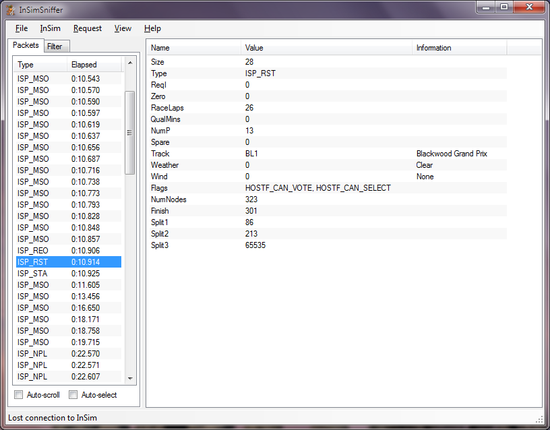Select the ISP_MSO packet at 0:10.590
This screenshot has height=430, width=550.
(69, 102)
